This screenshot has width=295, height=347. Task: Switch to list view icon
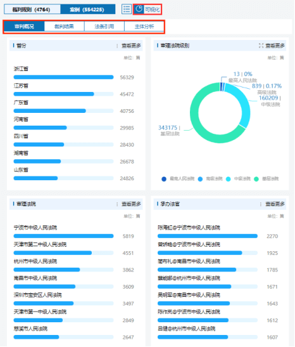pos(127,10)
